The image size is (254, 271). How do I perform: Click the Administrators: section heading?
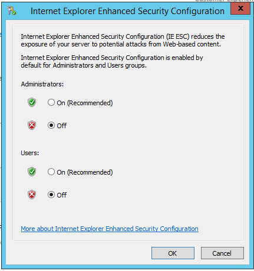(42, 84)
